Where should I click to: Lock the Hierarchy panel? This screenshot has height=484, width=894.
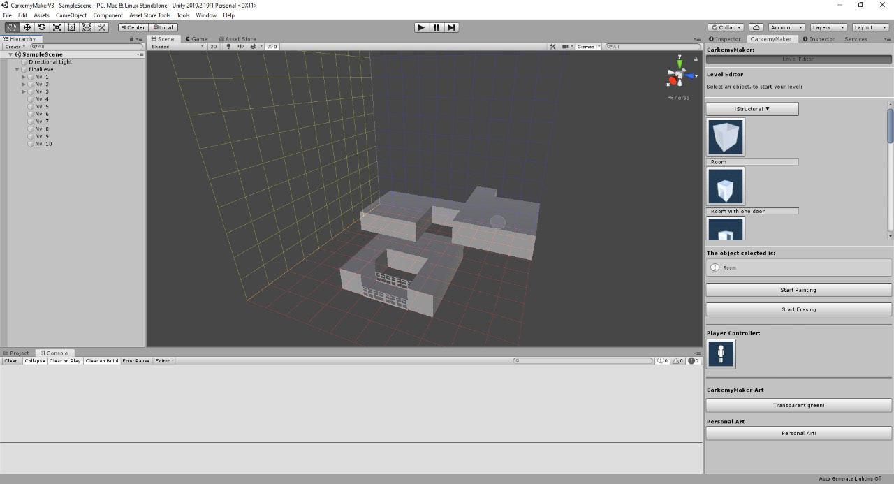132,39
